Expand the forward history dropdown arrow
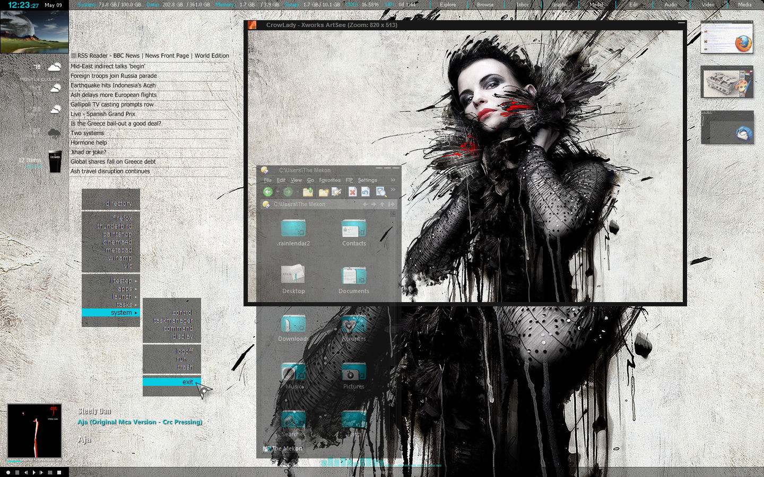Screen dimensions: 764x477 coord(297,192)
